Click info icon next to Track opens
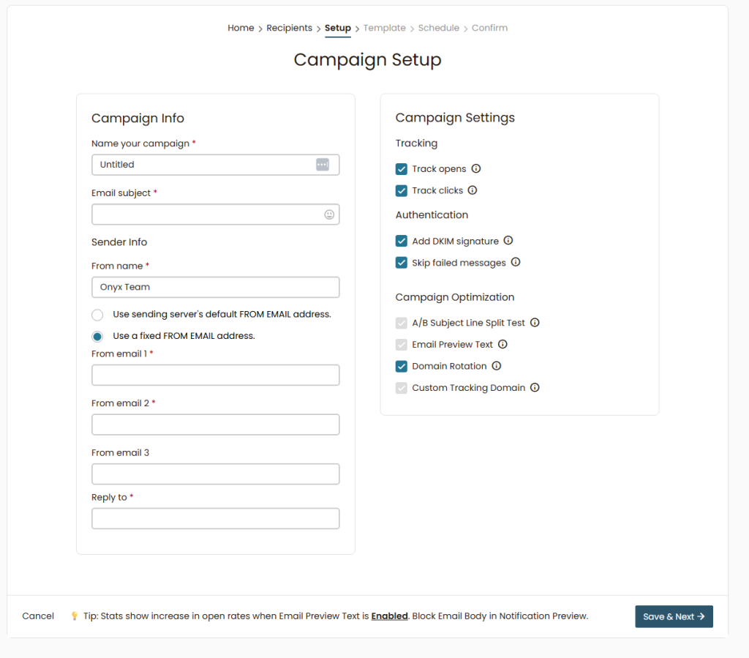 pos(476,169)
